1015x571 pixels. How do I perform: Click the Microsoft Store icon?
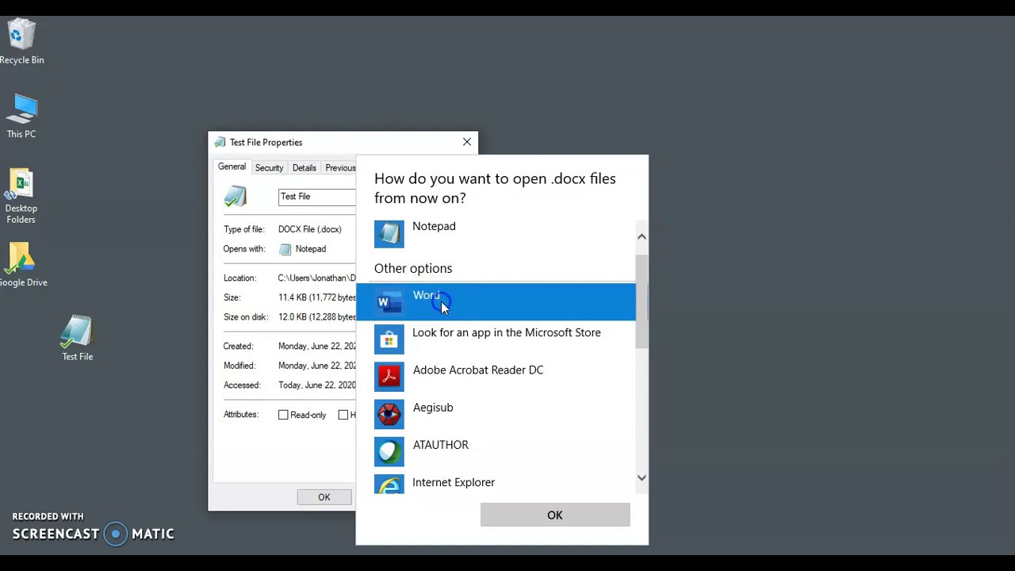[x=389, y=339]
